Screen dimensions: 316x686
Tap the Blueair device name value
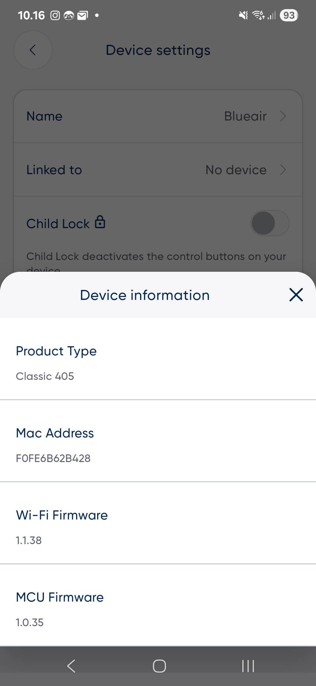(x=245, y=116)
